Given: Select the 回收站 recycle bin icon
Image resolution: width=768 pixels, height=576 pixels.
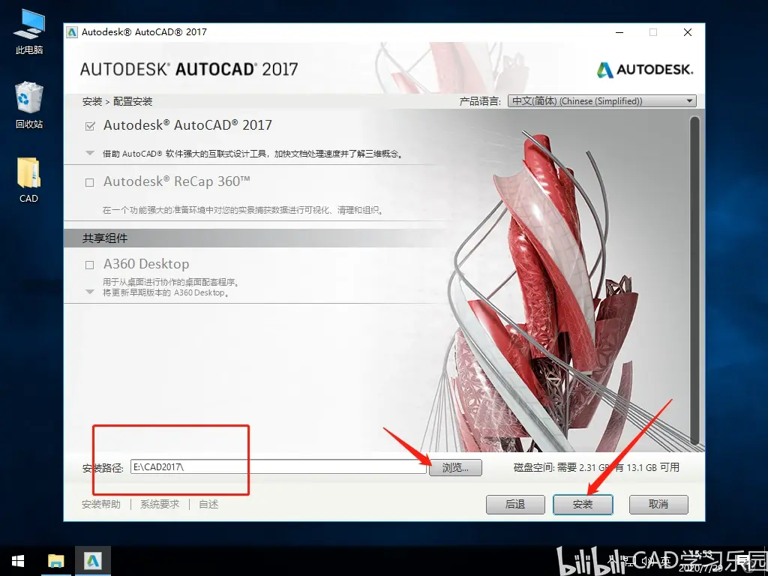Looking at the screenshot, I should point(29,105).
